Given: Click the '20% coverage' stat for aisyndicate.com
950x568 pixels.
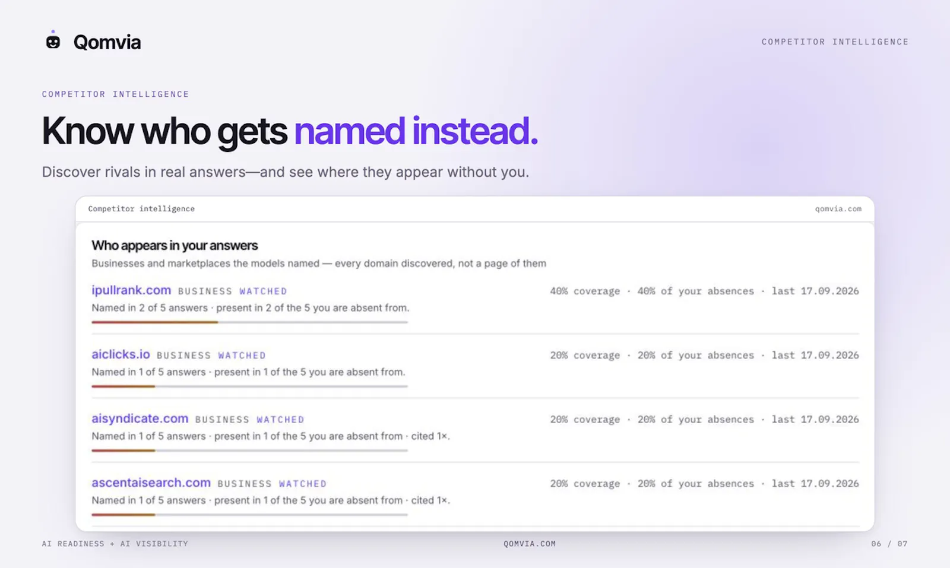Looking at the screenshot, I should (x=585, y=419).
